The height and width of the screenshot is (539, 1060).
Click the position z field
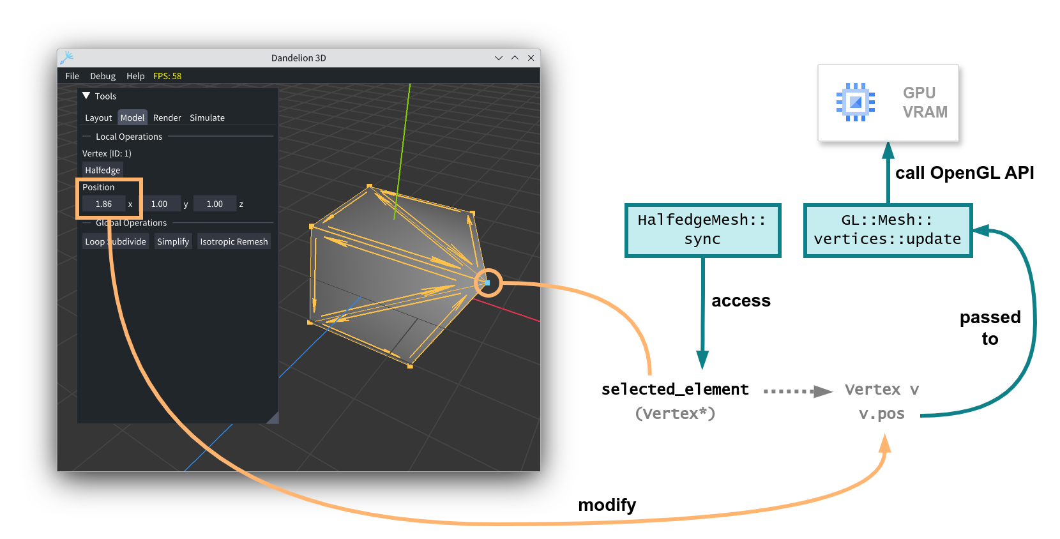[215, 204]
